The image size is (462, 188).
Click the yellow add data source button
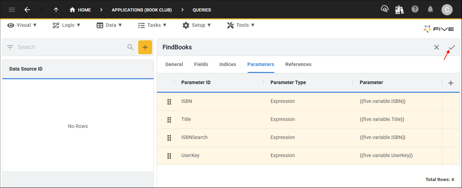tap(145, 47)
